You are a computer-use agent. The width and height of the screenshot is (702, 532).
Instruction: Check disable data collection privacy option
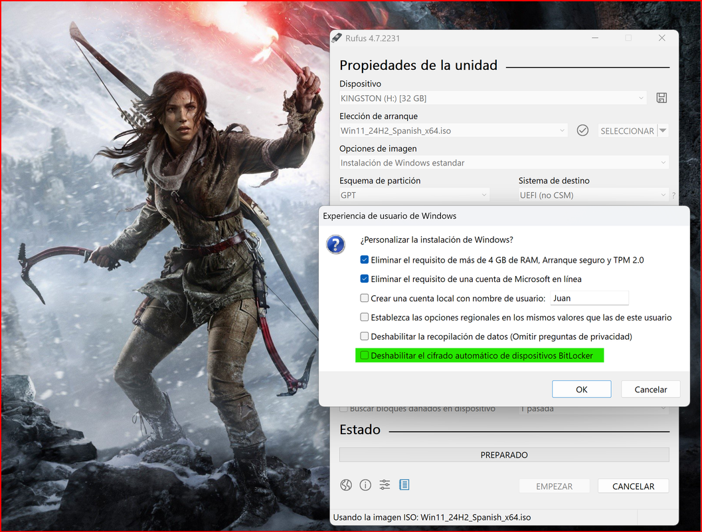[365, 336]
